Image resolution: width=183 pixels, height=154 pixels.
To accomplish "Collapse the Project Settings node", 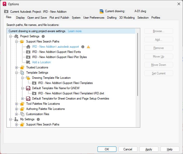I will point(11,37).
